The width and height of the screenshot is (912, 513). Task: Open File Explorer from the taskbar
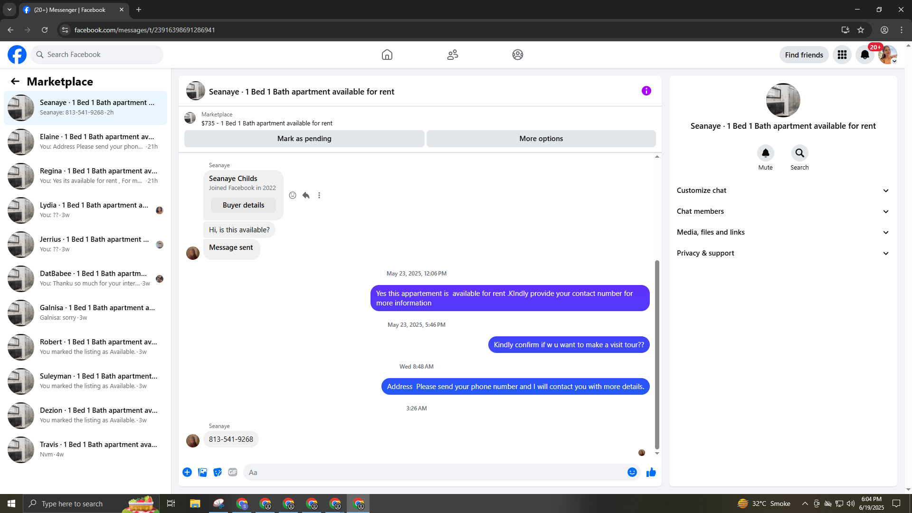click(195, 503)
